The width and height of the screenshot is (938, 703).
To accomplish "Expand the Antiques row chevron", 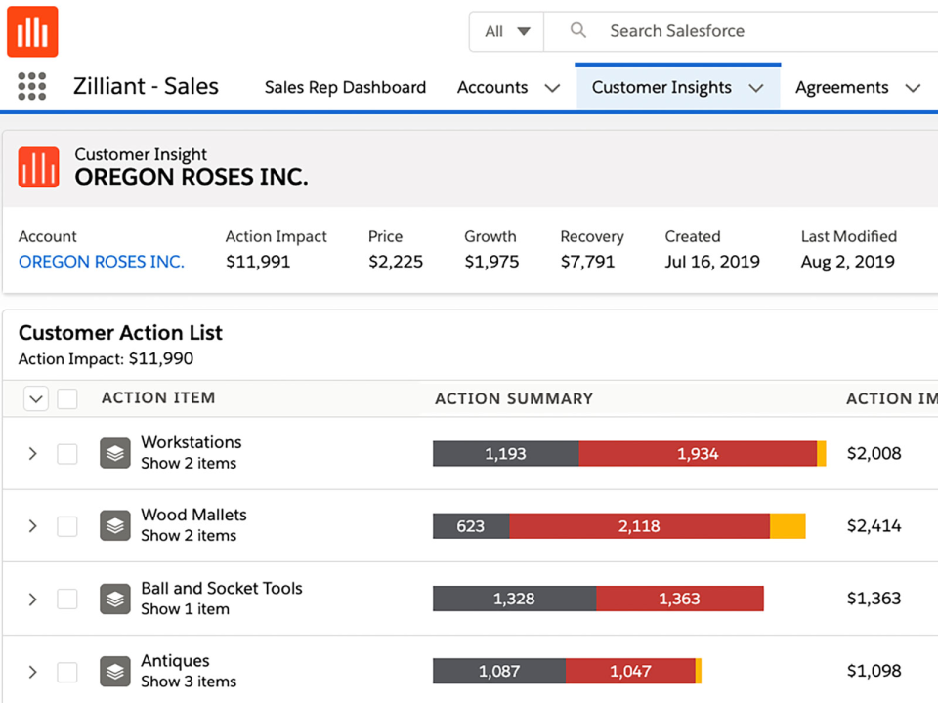I will click(32, 671).
